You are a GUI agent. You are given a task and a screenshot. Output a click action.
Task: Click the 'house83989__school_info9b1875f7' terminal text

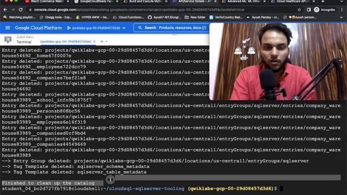(x=47, y=100)
